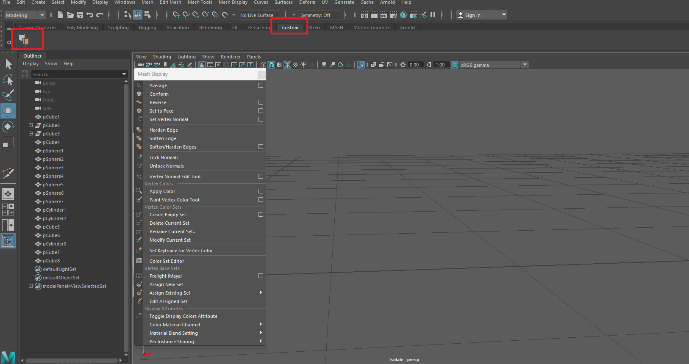Edit the gamma value 1.00
The height and width of the screenshot is (364, 689).
[441, 65]
